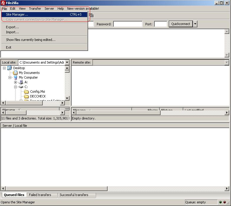
Task: Open the Remote site path dropdown
Action: (227, 62)
